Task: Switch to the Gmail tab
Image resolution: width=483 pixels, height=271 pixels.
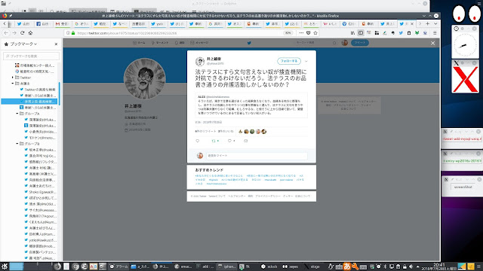Action: pos(62,23)
